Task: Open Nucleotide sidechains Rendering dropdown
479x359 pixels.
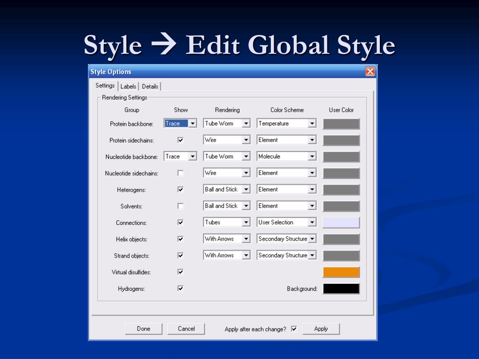Action: click(x=227, y=173)
